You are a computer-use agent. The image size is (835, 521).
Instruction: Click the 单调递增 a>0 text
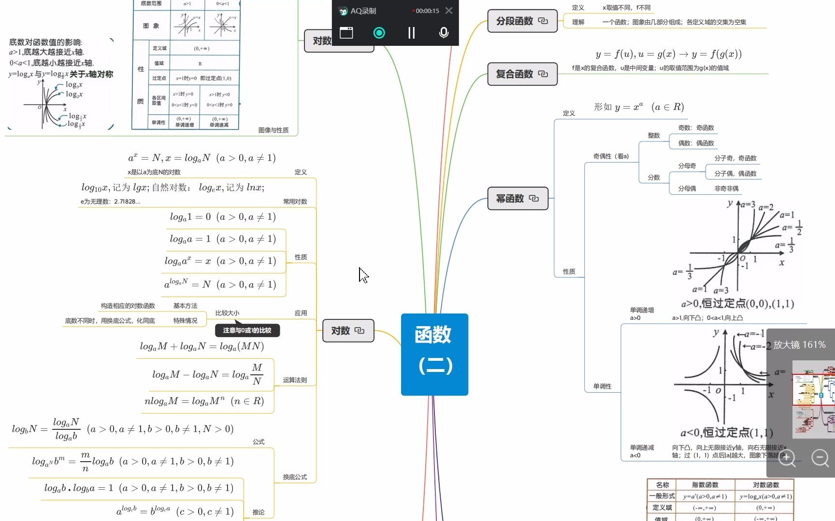[x=642, y=314]
